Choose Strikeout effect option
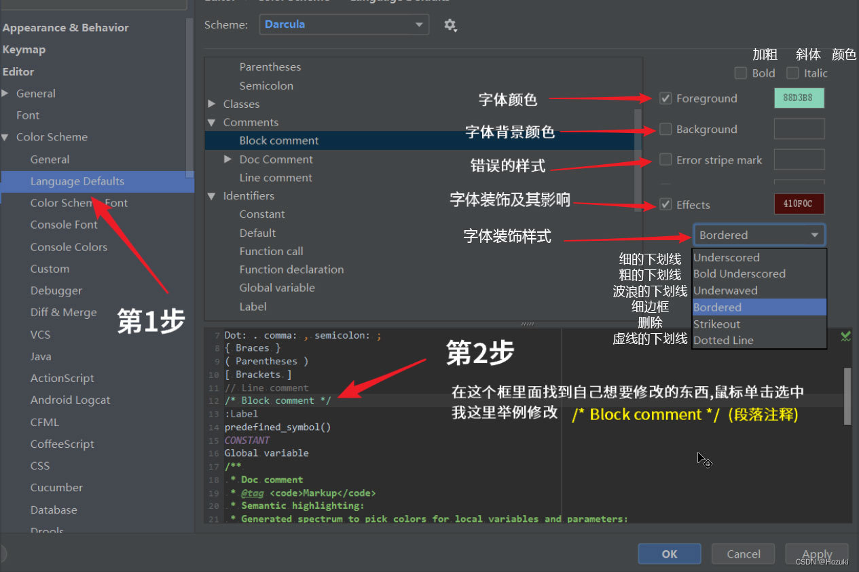Viewport: 859px width, 572px height. tap(759, 324)
